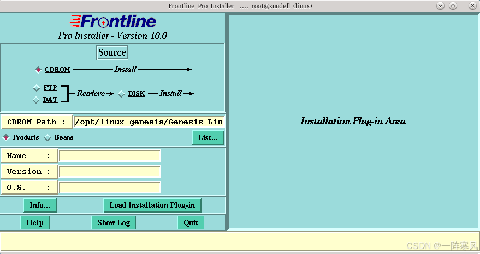This screenshot has width=480, height=254.
Task: Click the 'O.S. :' label
Action: tap(29, 188)
